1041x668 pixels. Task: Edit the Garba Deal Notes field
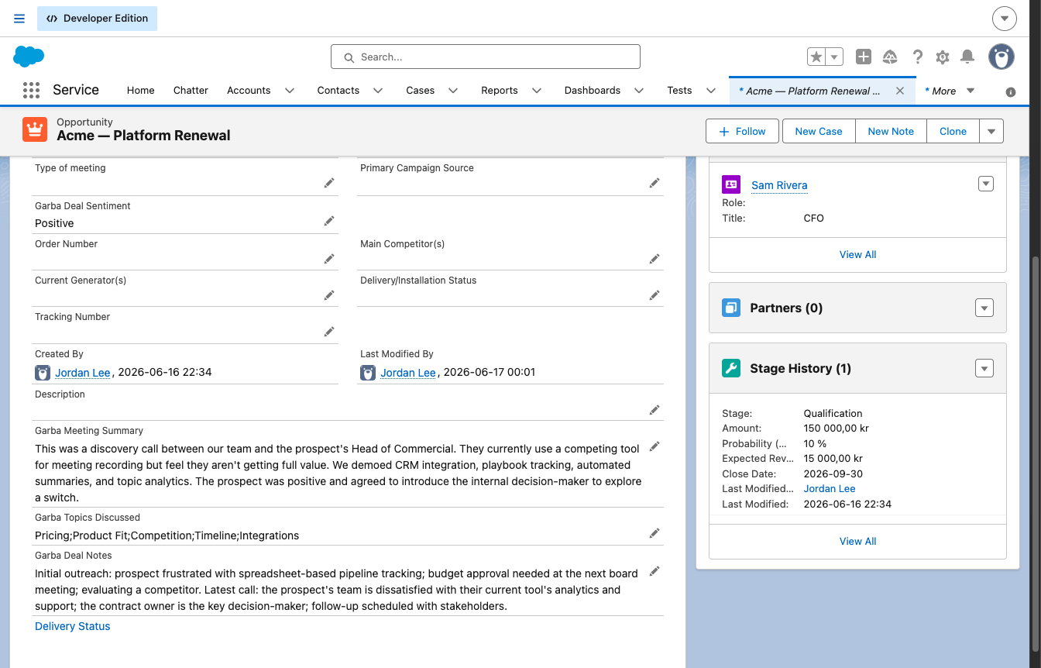point(654,571)
